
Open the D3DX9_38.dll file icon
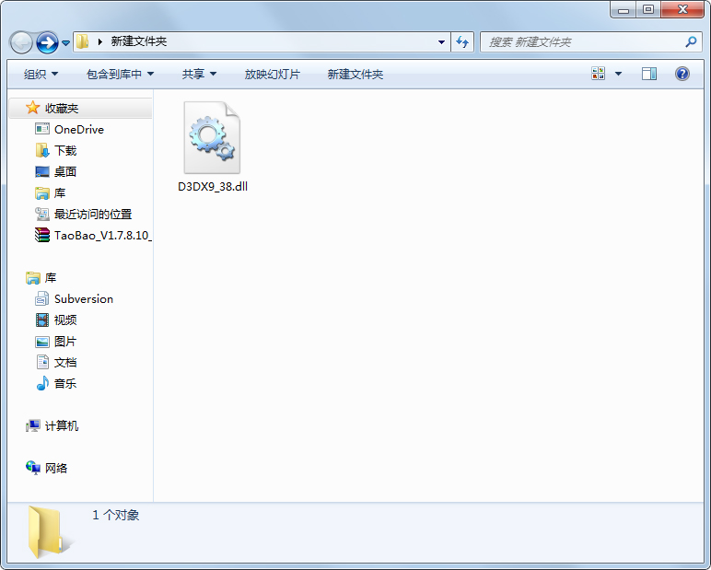[x=212, y=138]
